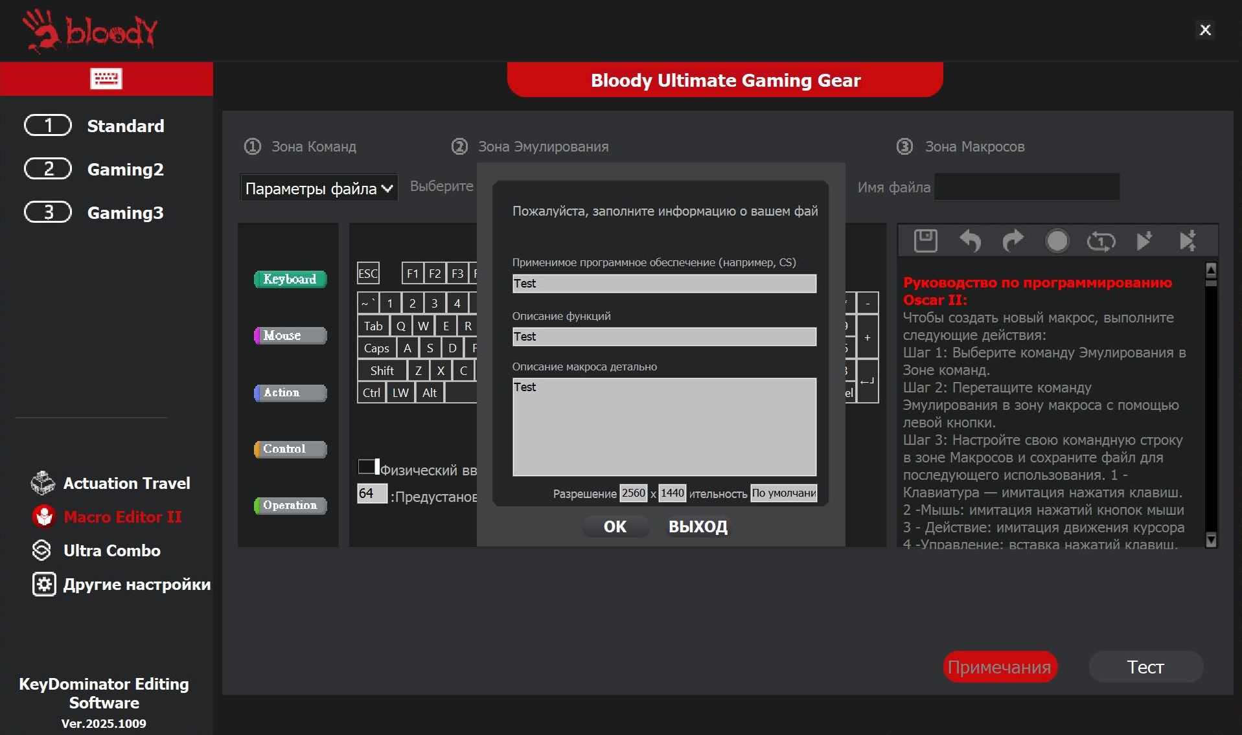Click the LW key on virtual keyboard
The image size is (1242, 735).
(x=400, y=392)
